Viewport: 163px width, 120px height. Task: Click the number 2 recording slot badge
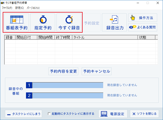[x=29, y=96]
